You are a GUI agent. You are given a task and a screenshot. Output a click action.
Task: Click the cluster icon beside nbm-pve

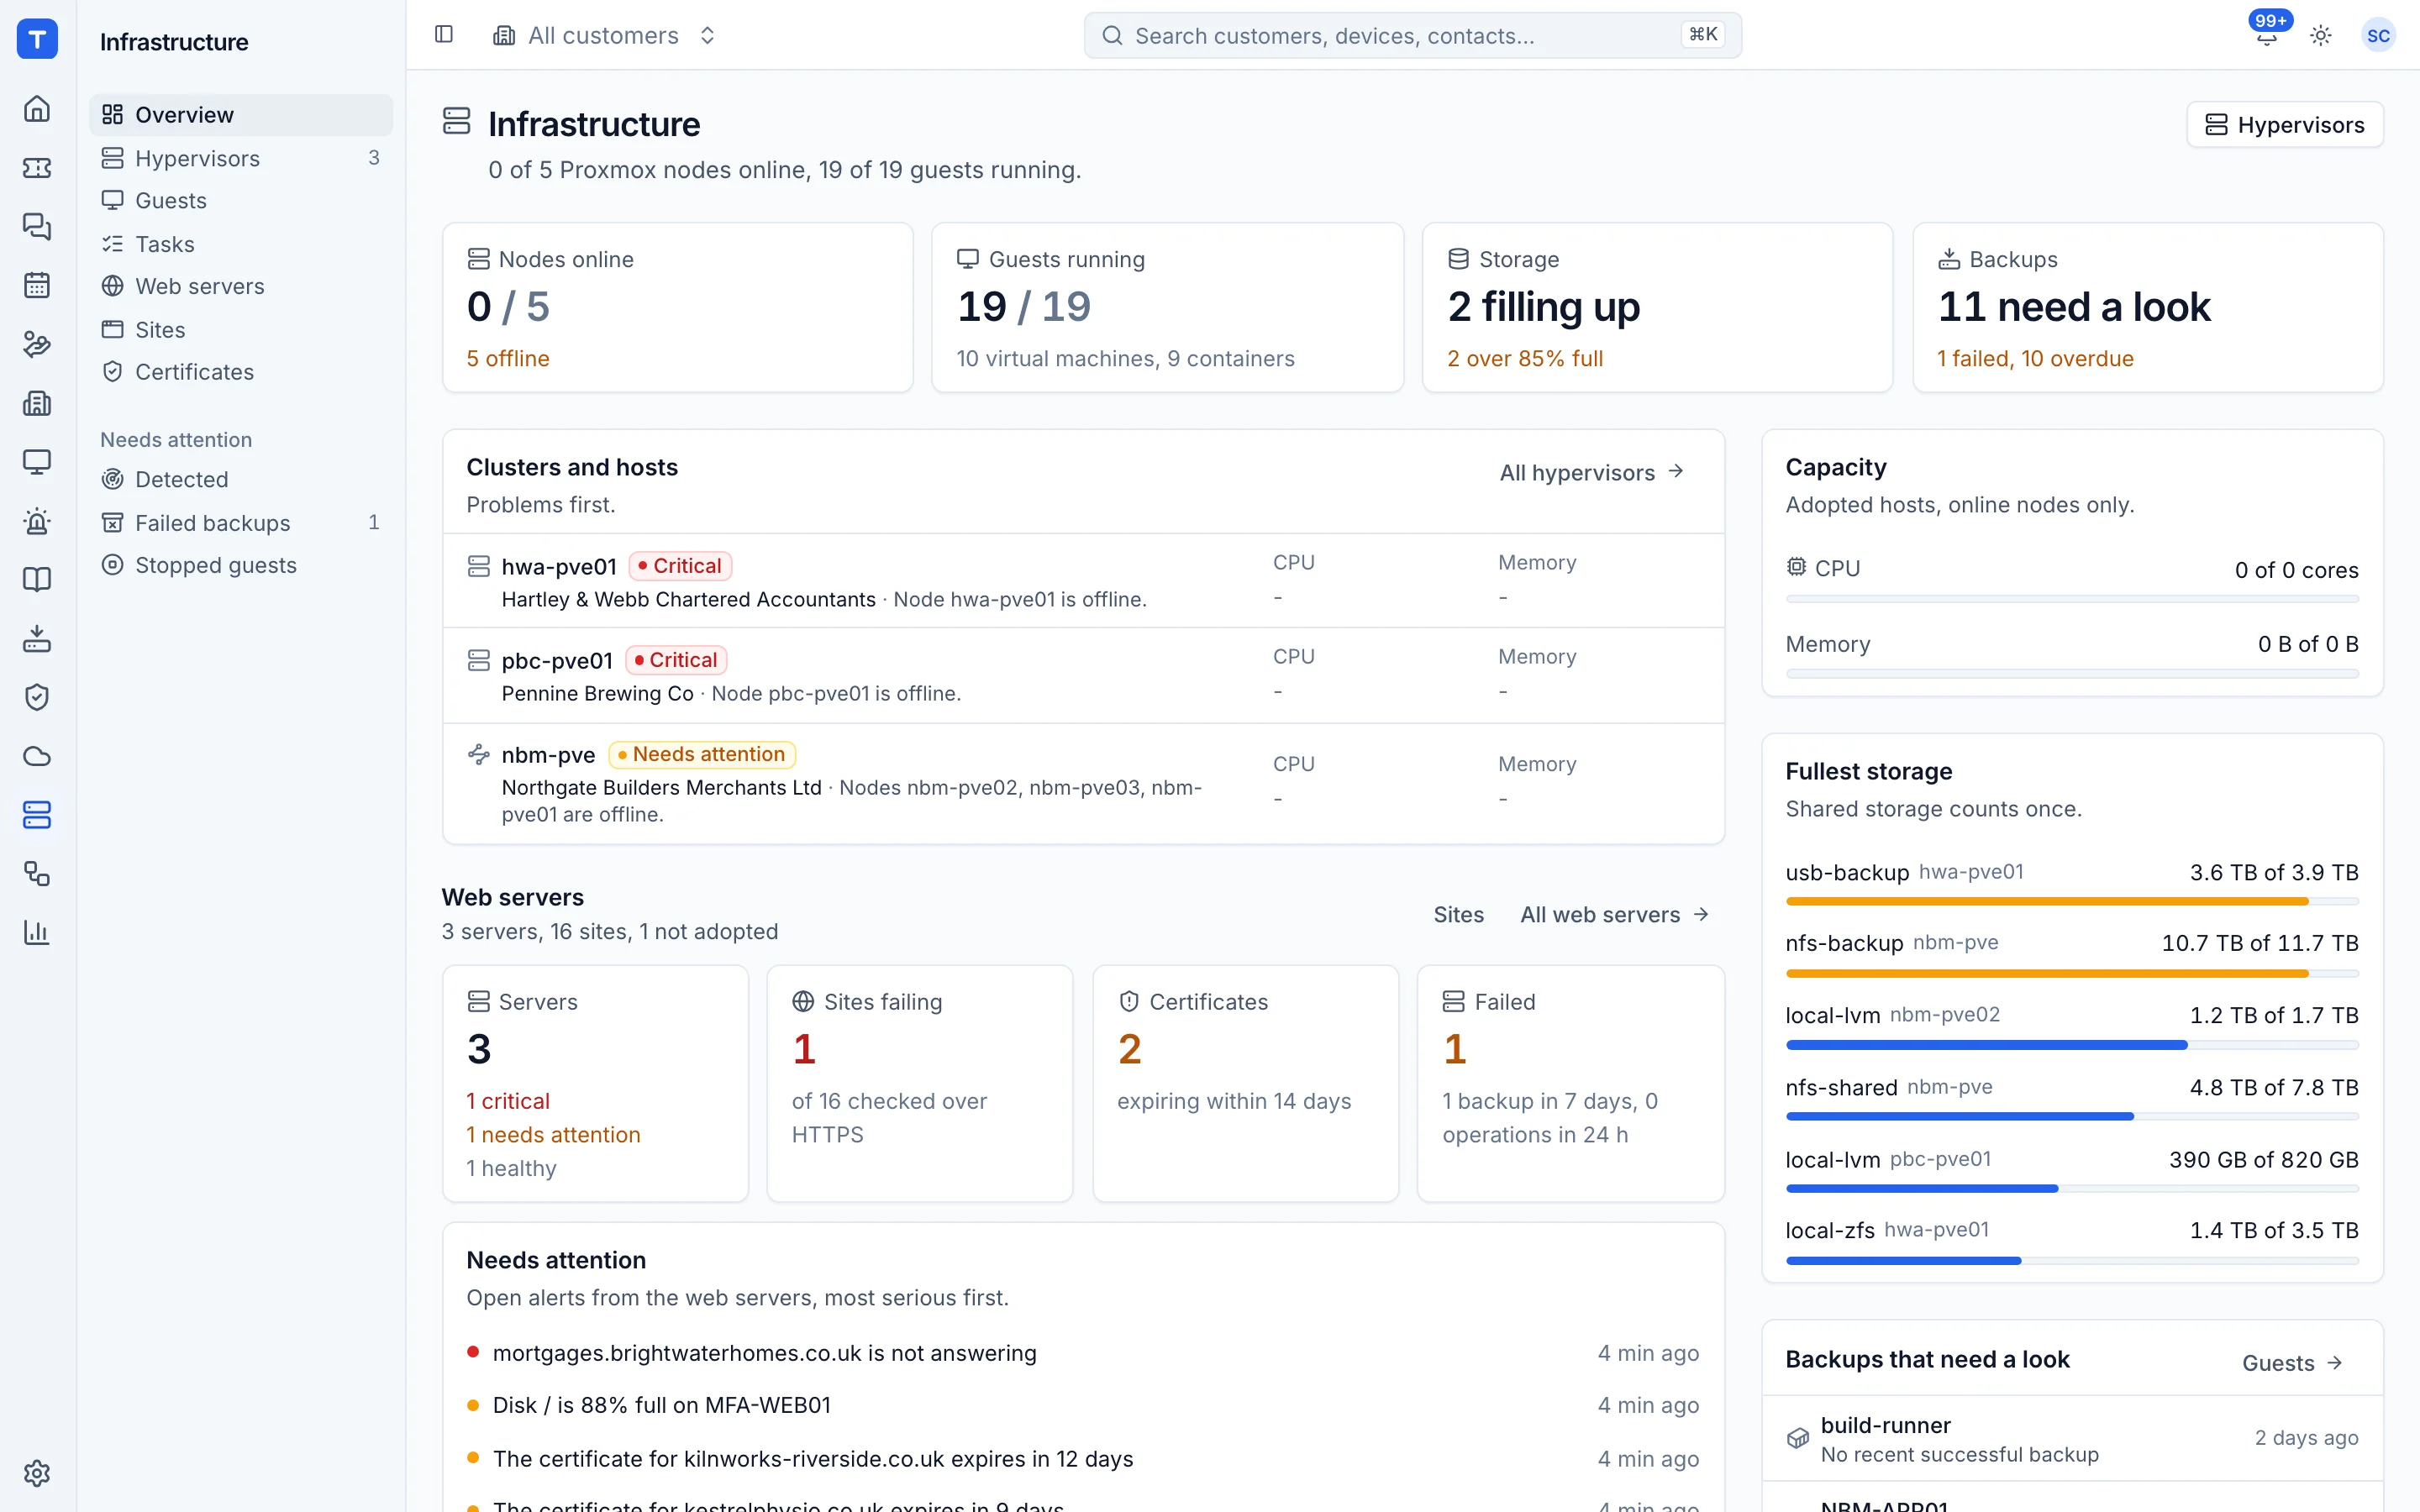click(x=479, y=755)
